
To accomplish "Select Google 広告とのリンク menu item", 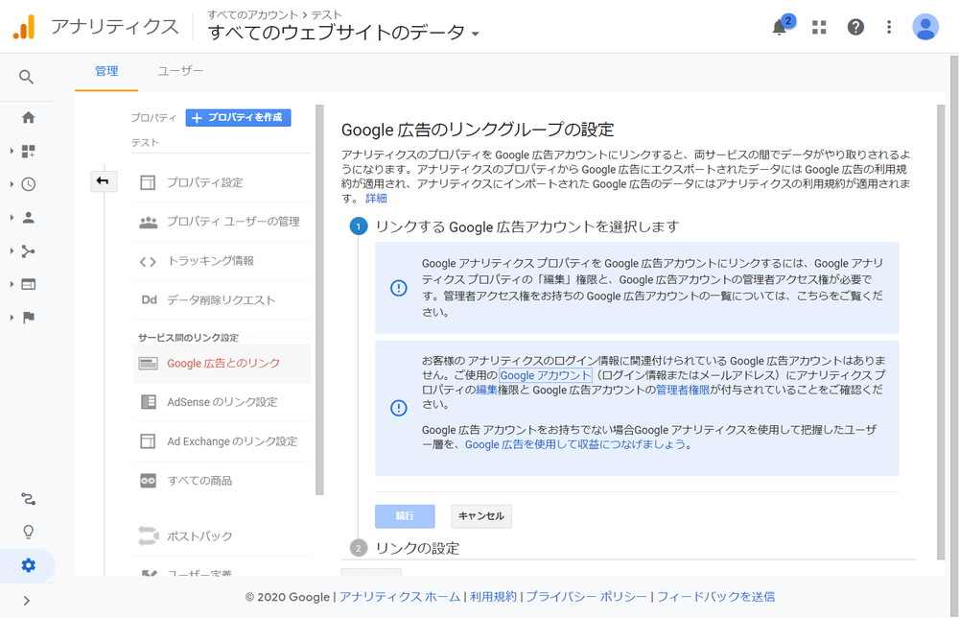I will point(222,364).
